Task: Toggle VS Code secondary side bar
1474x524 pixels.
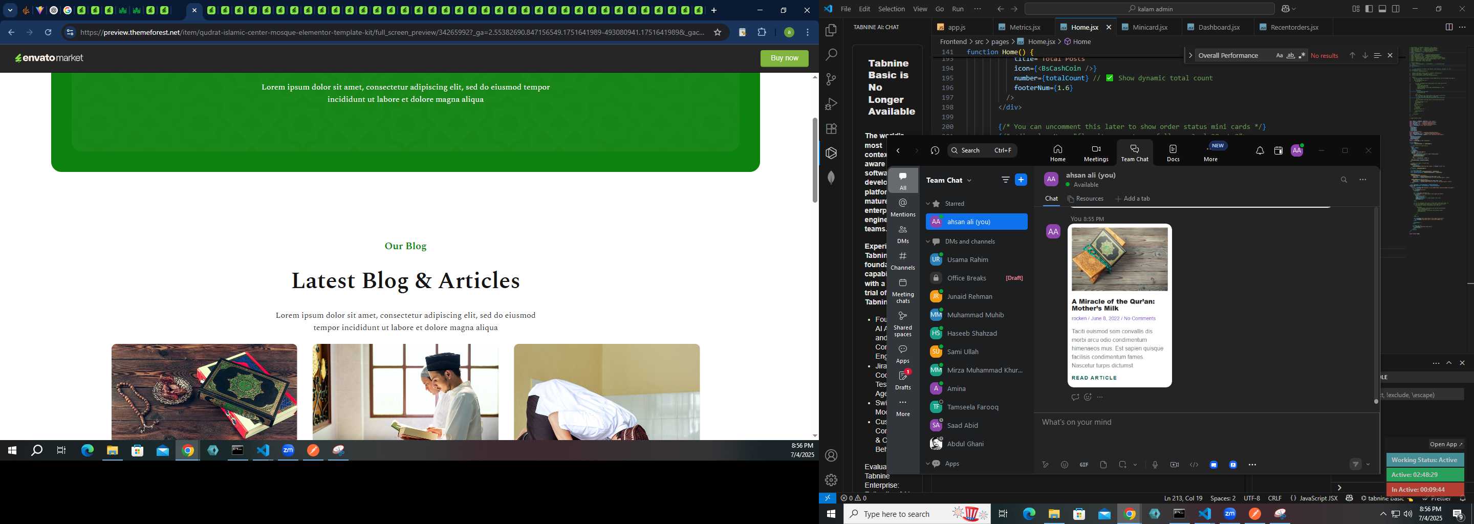Action: (1396, 9)
